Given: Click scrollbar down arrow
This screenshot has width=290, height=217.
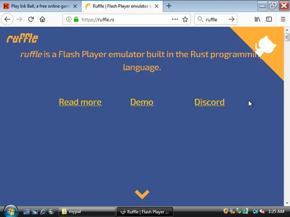Looking at the screenshot, I should [x=287, y=203].
